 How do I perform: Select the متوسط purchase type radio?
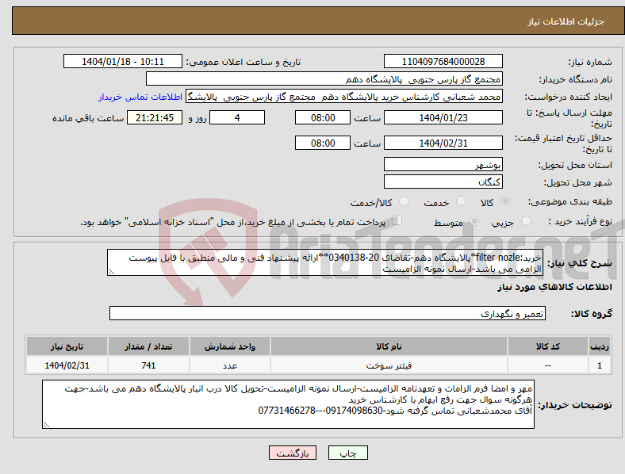[x=474, y=221]
